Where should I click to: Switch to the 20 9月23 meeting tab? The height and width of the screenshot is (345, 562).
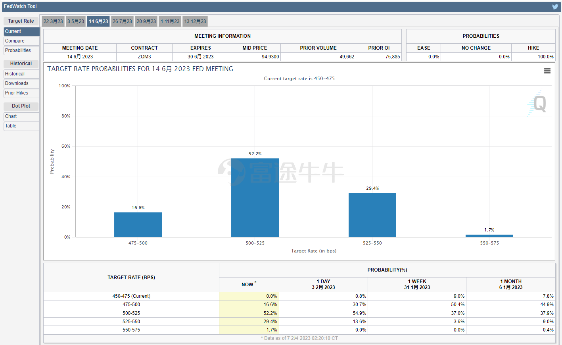point(146,21)
